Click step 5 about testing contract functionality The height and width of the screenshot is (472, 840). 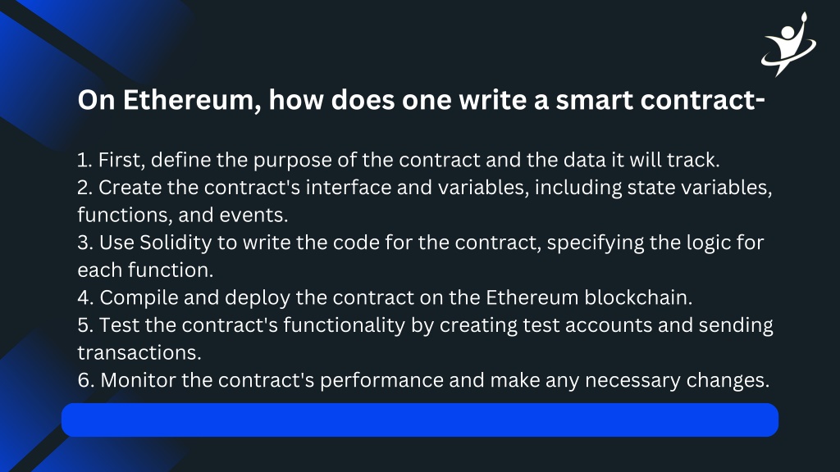(x=426, y=325)
